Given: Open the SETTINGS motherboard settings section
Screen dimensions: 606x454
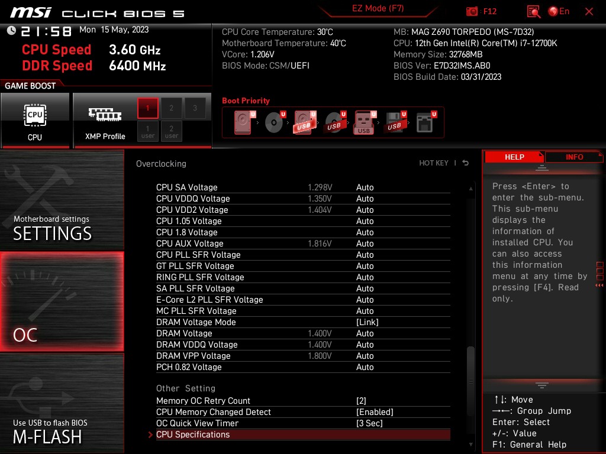Looking at the screenshot, I should pos(62,200).
